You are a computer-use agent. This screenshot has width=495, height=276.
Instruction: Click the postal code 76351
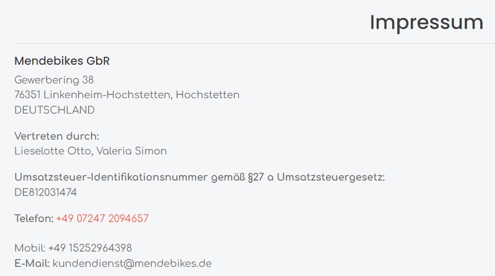click(27, 95)
